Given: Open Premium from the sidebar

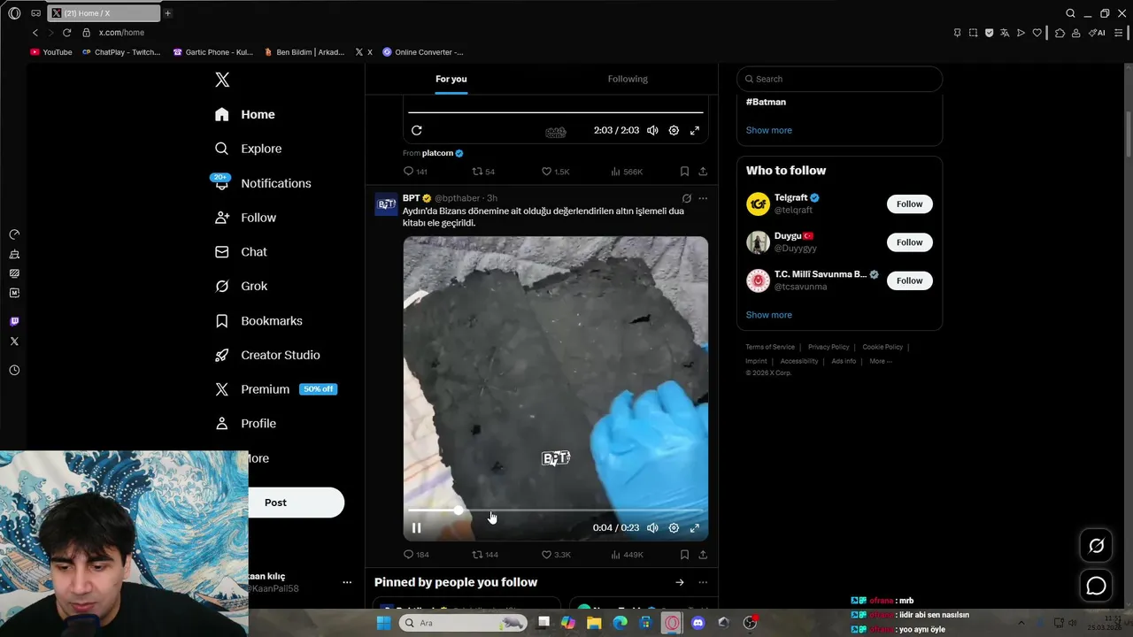Looking at the screenshot, I should pos(275,389).
